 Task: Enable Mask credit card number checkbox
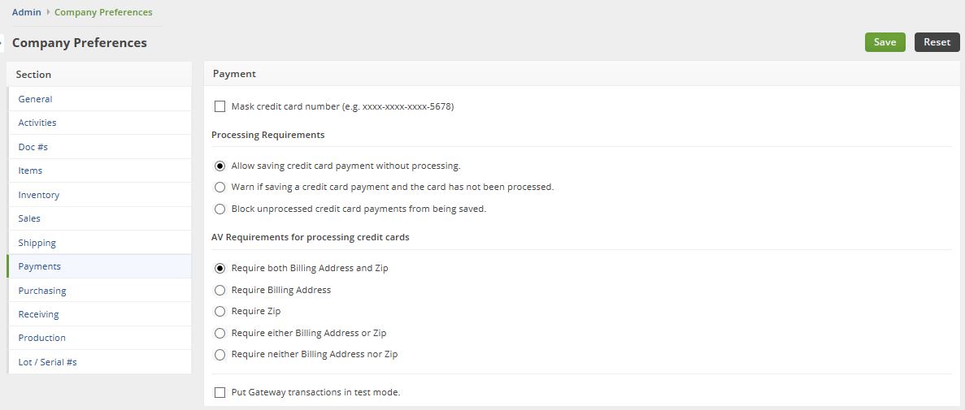pos(220,106)
